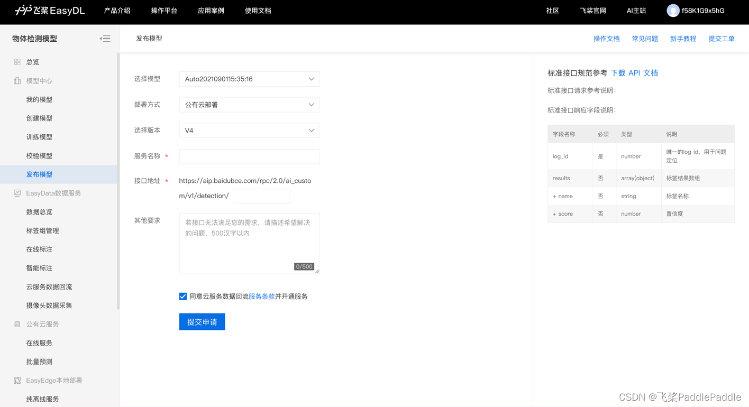Viewport: 749px width, 407px height.
Task: Click into the 其他要求 text area
Action: click(x=249, y=243)
